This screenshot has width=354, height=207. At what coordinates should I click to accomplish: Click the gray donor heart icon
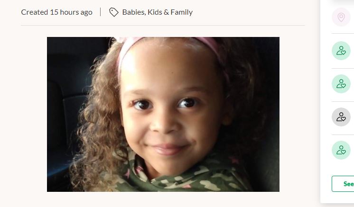(341, 117)
